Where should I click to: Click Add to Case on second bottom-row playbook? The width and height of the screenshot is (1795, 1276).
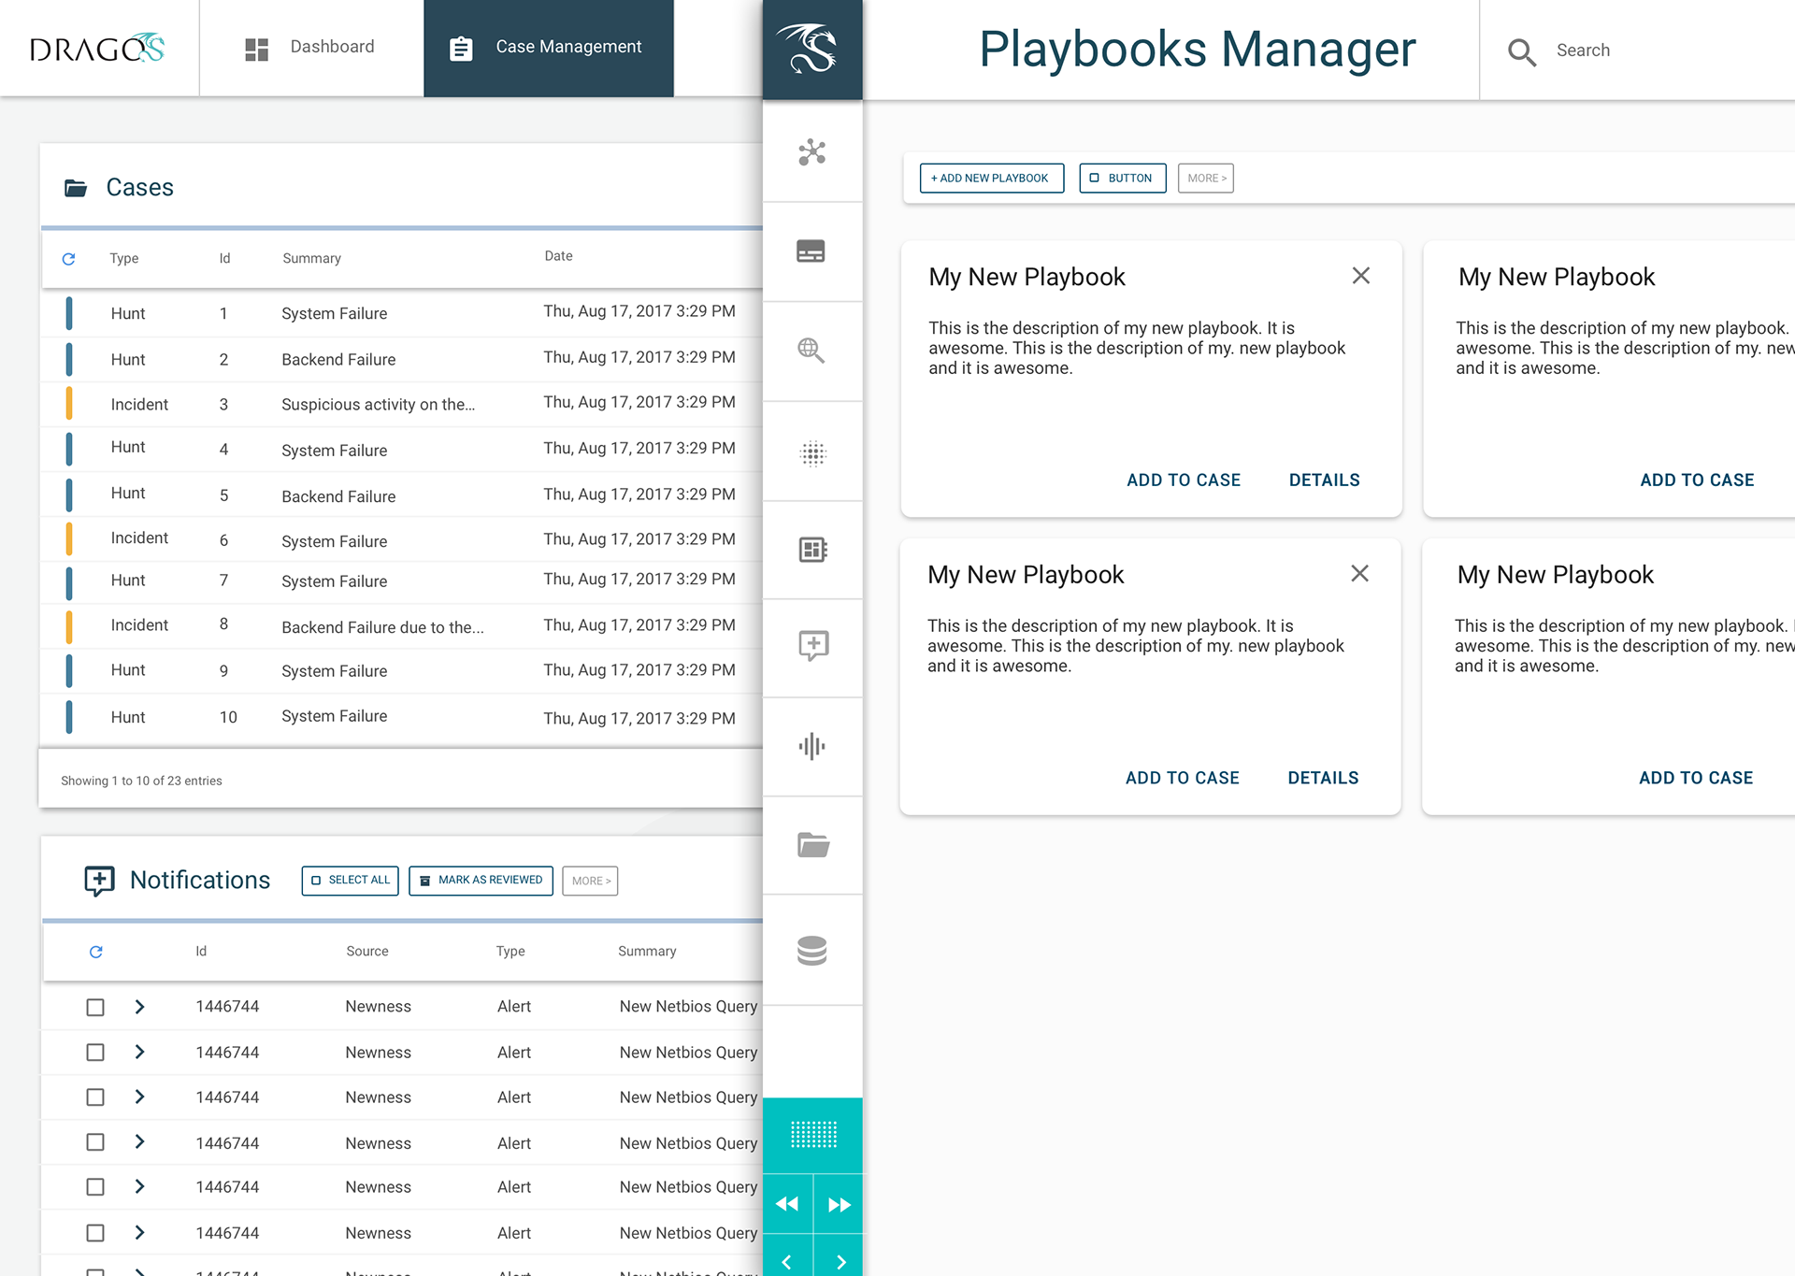tap(1696, 778)
